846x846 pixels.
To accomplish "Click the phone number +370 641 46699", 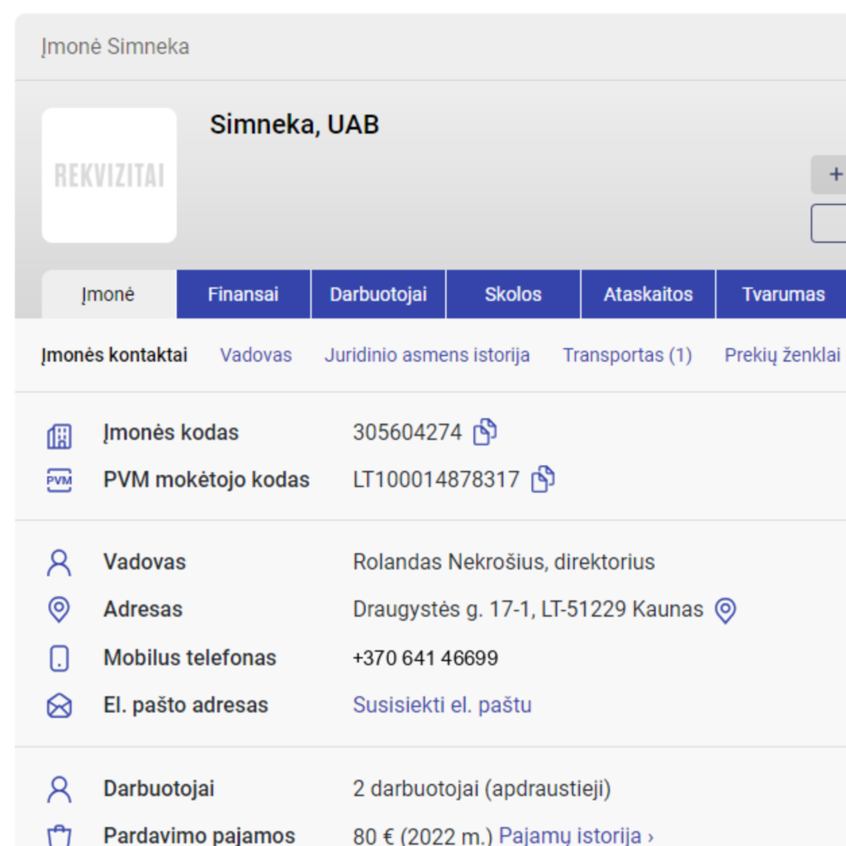I will click(x=425, y=658).
